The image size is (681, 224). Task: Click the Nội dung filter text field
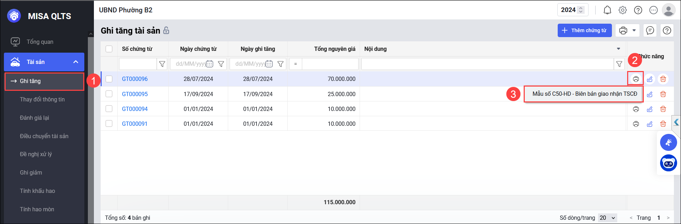coord(487,64)
